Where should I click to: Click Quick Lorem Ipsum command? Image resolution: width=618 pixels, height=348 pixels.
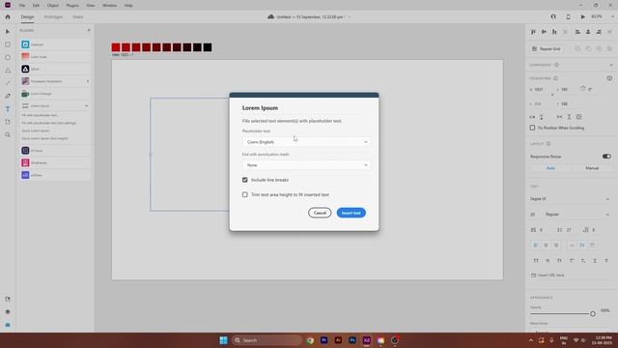coord(36,130)
